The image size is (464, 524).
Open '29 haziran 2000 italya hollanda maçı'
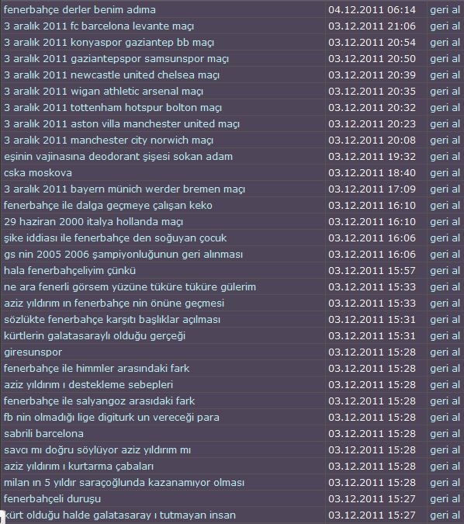click(x=94, y=221)
